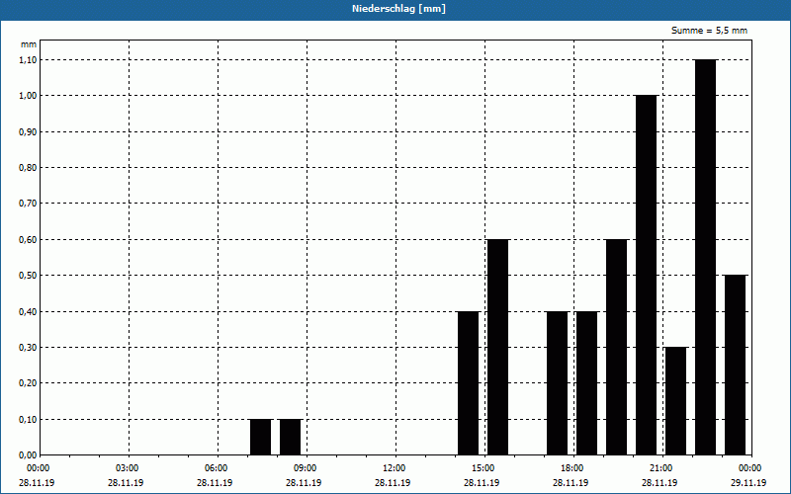Select the 29.11.19 date label
Screen dimensions: 791x494
click(748, 483)
